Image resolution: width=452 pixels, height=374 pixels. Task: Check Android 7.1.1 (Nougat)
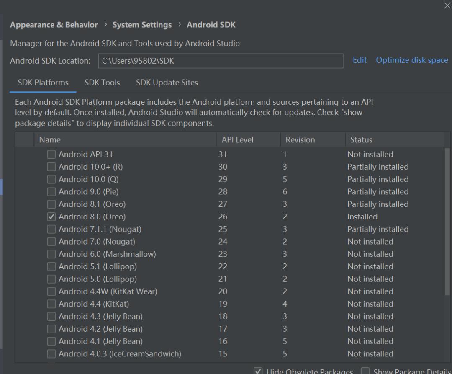click(51, 229)
